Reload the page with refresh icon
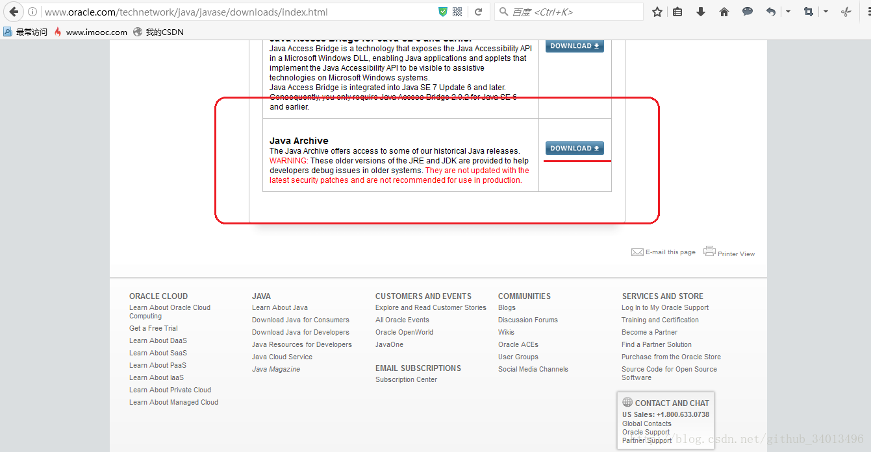 479,12
